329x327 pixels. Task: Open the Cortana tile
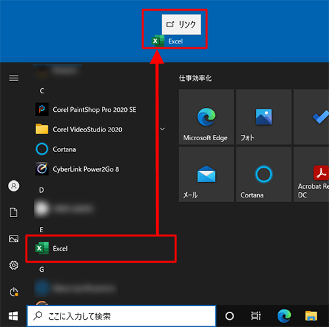(264, 174)
